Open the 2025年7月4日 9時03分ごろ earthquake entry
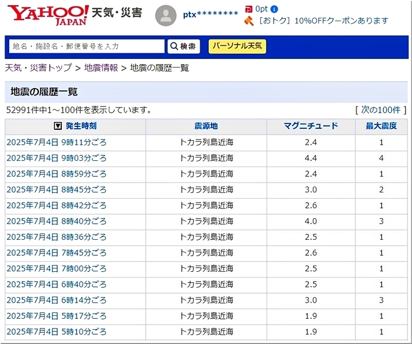 (57, 158)
